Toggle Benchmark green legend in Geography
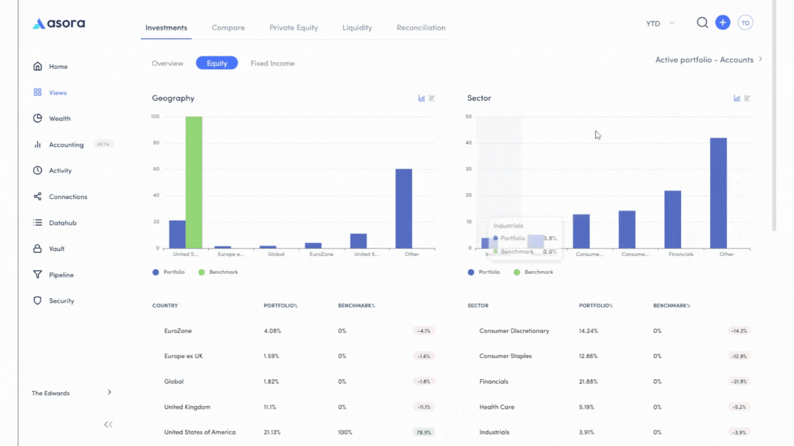 [x=218, y=273]
